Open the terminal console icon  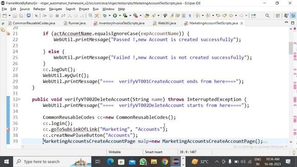[29, 15]
